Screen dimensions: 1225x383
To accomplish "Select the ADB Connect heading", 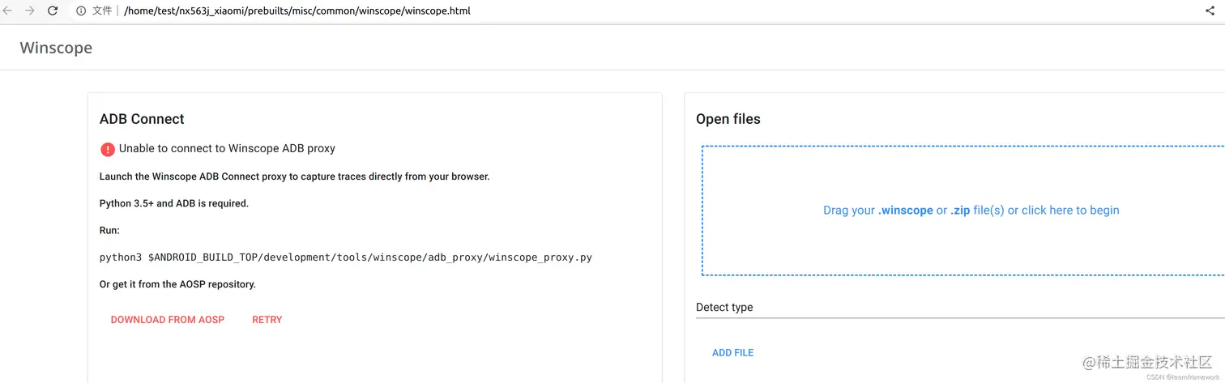I will 142,119.
